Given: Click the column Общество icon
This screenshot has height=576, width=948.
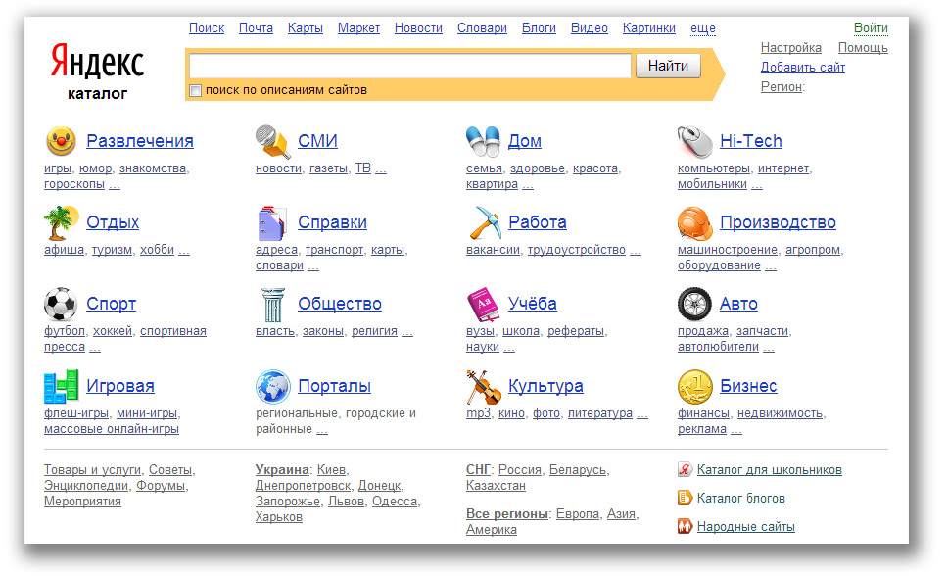Looking at the screenshot, I should (272, 305).
